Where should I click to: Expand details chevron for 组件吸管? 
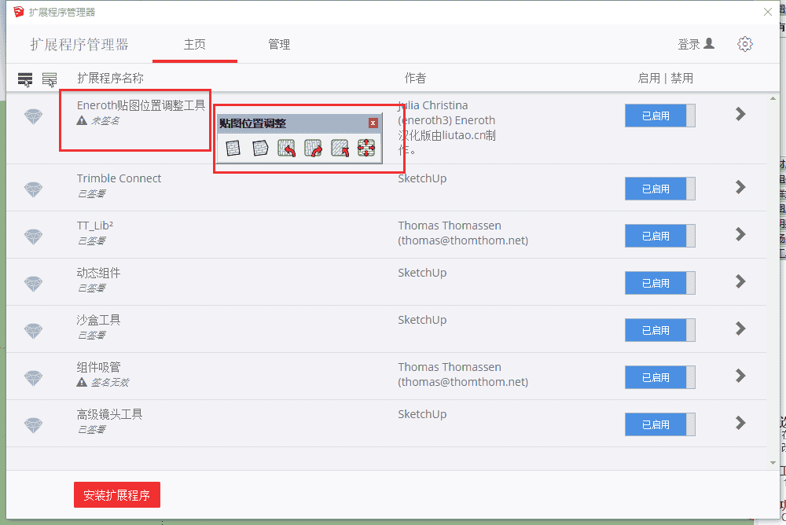(x=740, y=376)
